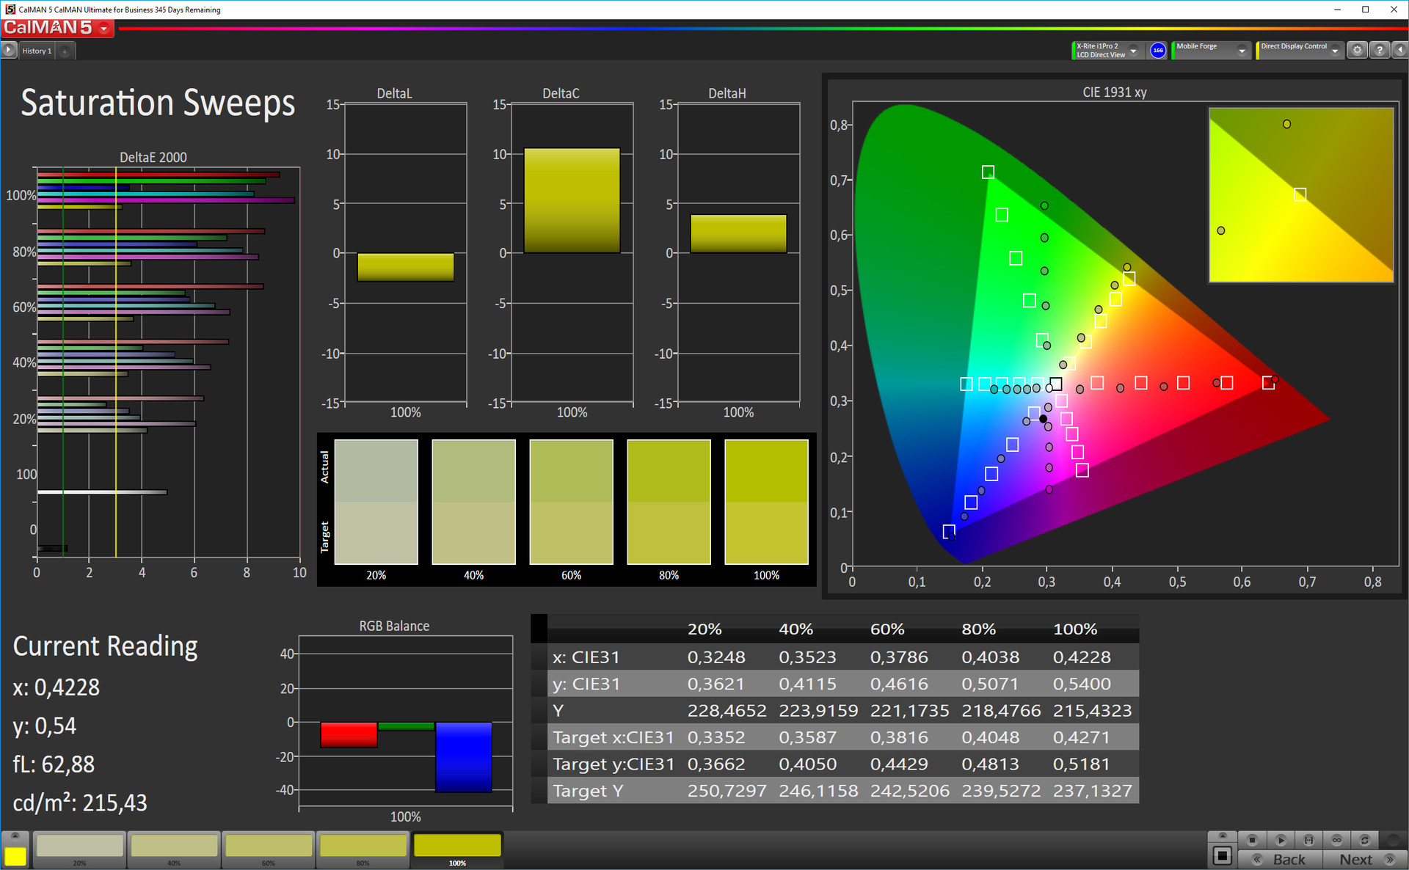Toggle the large black square pattern button
Screen dimensions: 1409x870
(x=1222, y=855)
